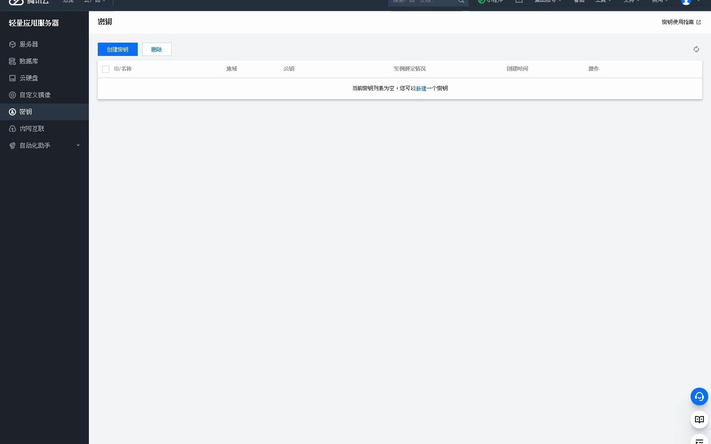This screenshot has height=444, width=711.
Task: Click the 创建密钥 button
Action: pos(118,49)
